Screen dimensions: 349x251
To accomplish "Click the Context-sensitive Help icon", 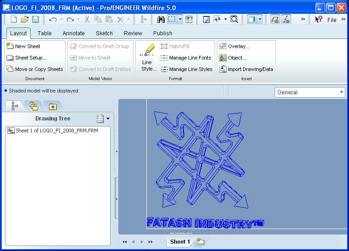I will click(x=318, y=19).
